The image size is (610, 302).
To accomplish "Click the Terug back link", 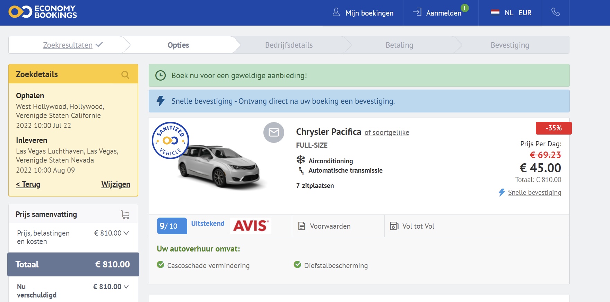I will (x=28, y=184).
